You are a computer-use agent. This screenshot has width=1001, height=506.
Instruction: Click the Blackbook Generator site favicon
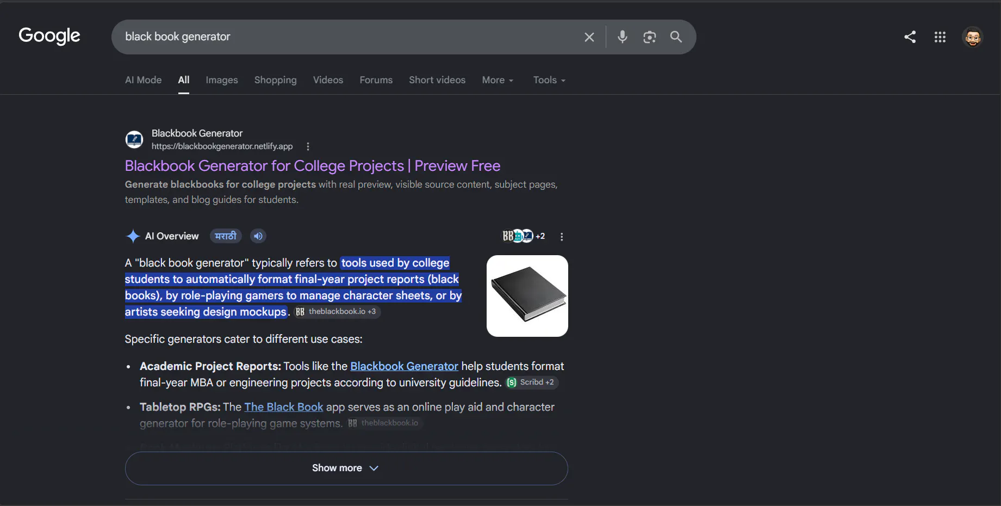pos(134,140)
